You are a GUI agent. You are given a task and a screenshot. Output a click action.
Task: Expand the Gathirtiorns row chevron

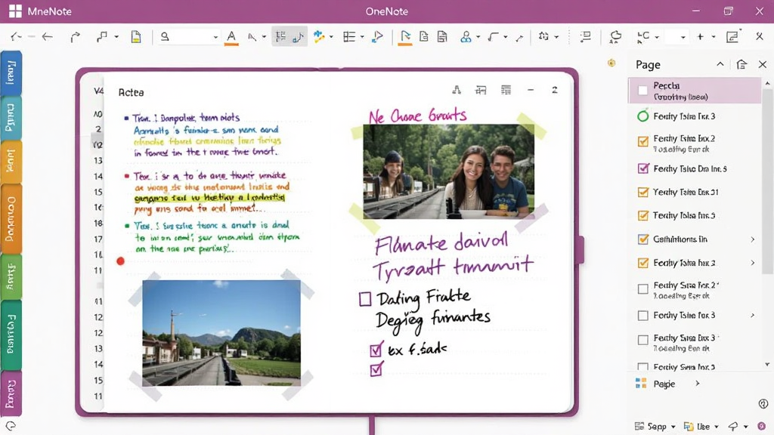(753, 239)
